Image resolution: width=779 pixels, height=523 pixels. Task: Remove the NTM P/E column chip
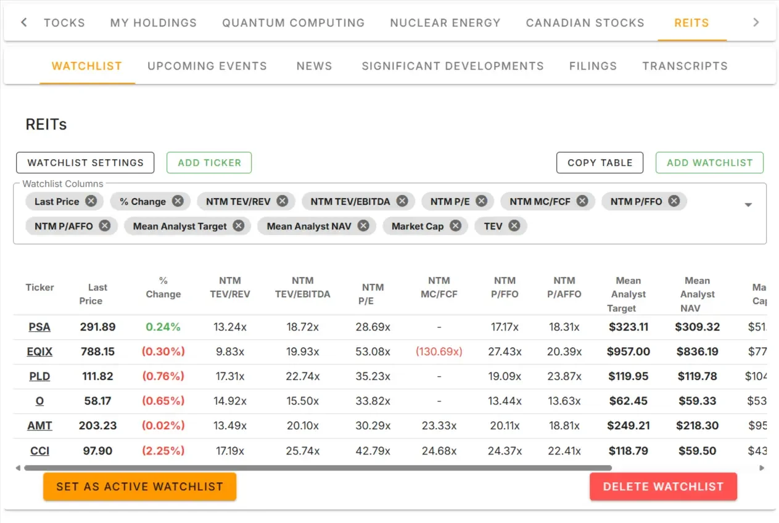[x=481, y=201]
